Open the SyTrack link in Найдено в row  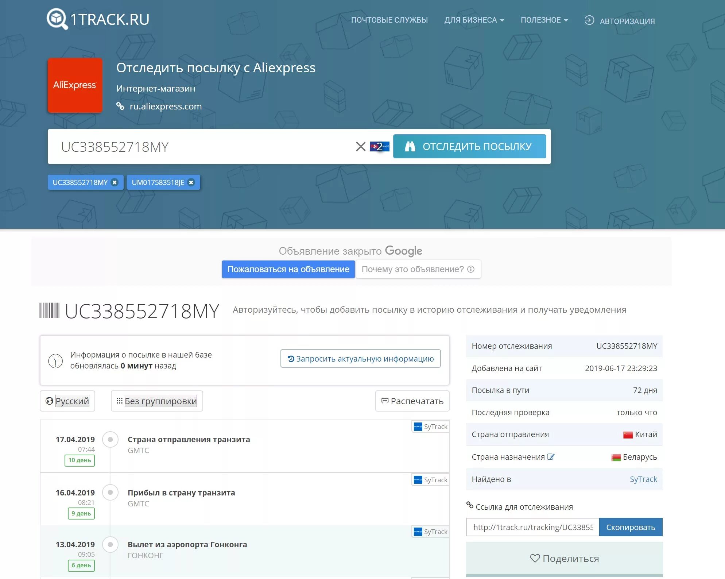coord(643,479)
